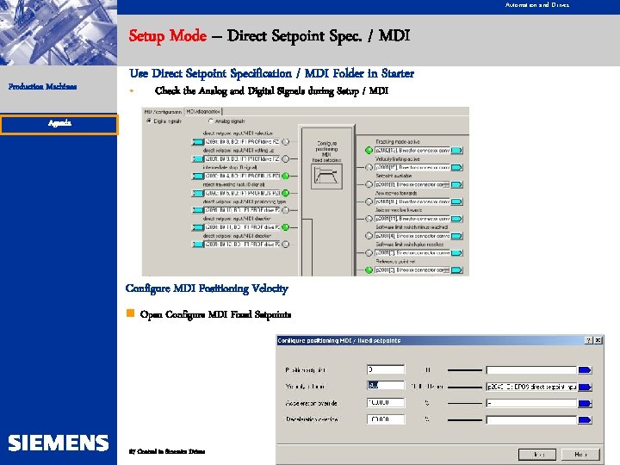This screenshot has height=465, width=620.
Task: Click the green indicator for Tracking mode active
Action: point(369,150)
